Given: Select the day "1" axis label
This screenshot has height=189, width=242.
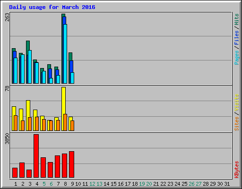Looking at the screenshot, I should [16, 184].
